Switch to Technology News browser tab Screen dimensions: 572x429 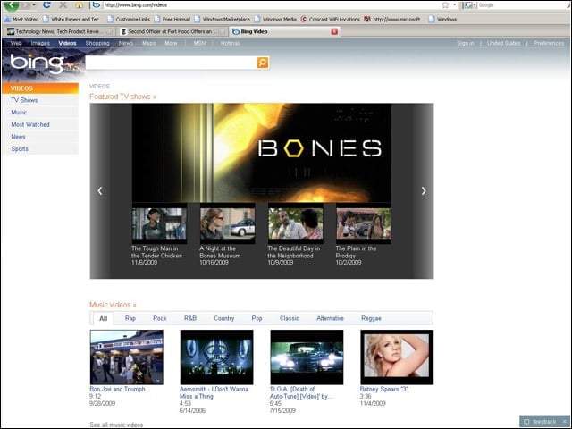coord(60,32)
